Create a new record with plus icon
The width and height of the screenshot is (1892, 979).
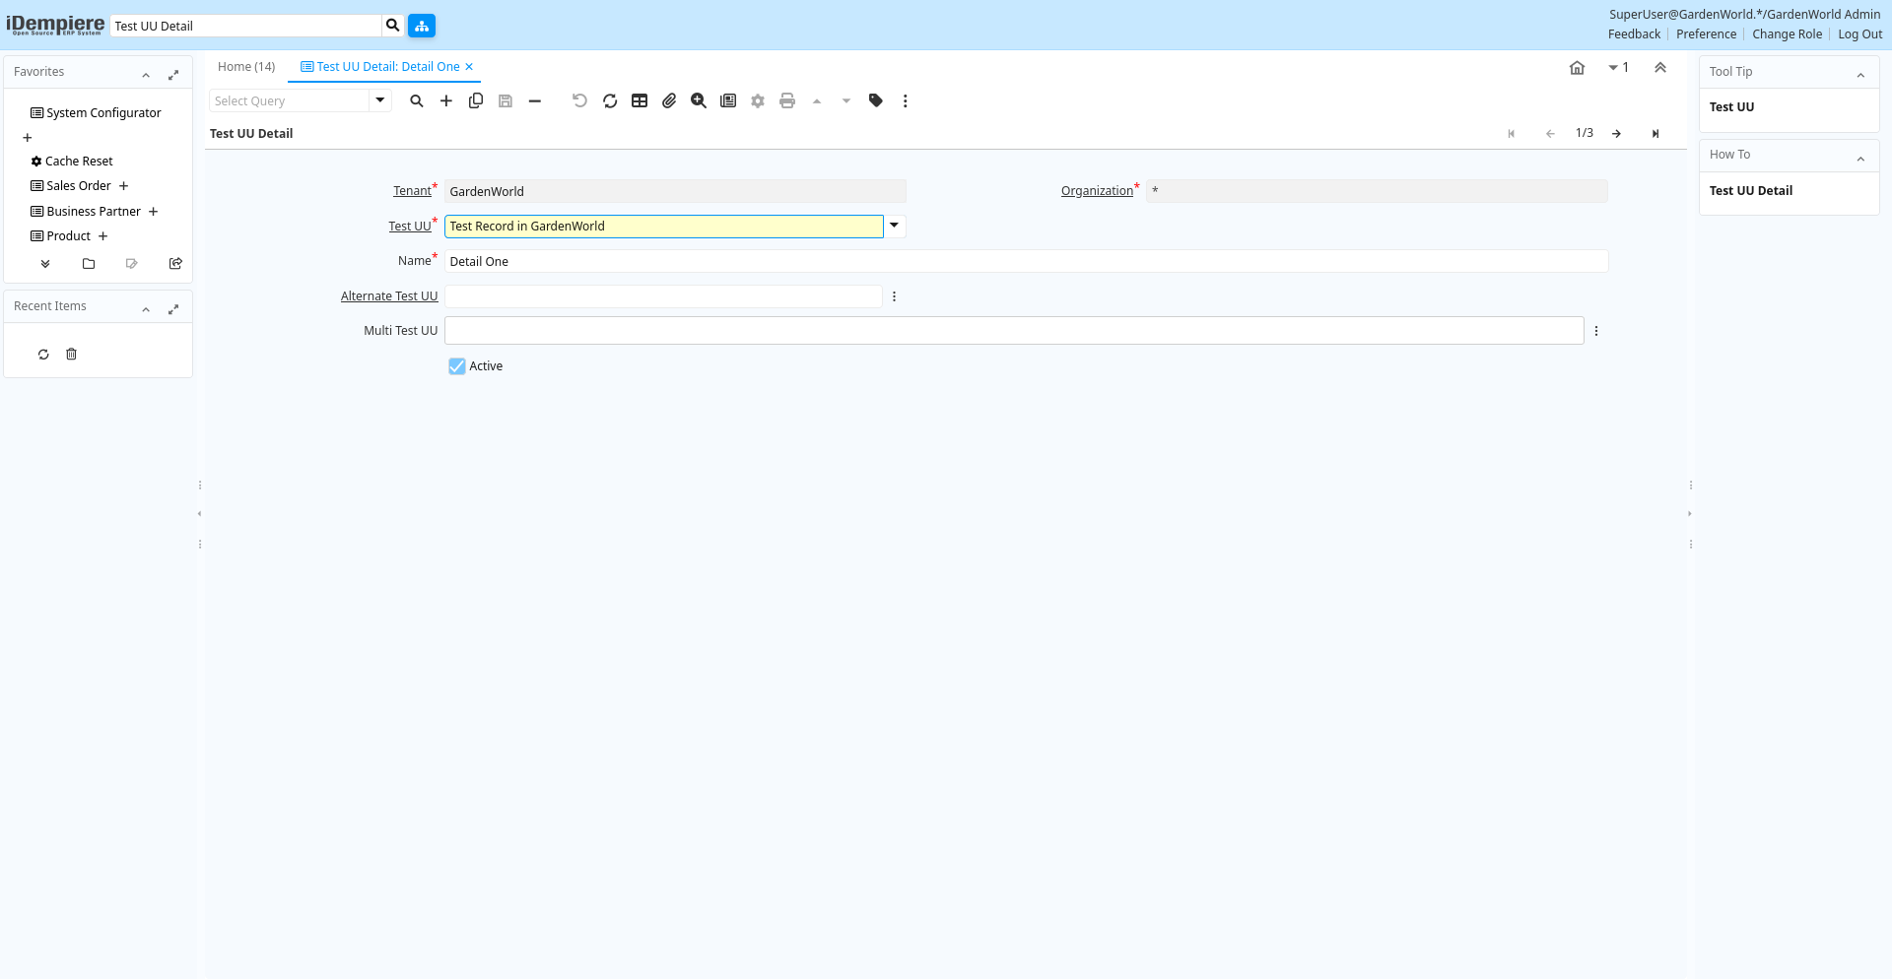click(446, 100)
